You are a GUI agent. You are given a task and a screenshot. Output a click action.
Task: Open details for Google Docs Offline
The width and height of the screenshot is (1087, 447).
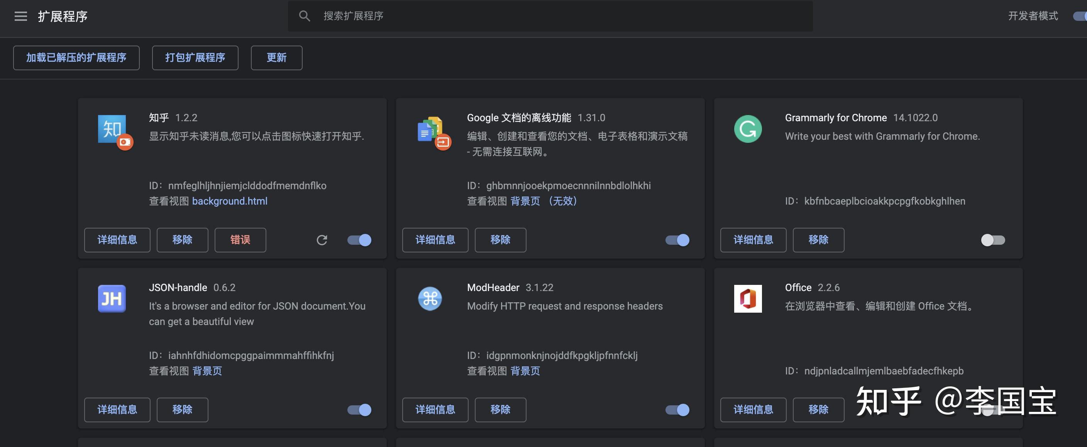click(435, 240)
